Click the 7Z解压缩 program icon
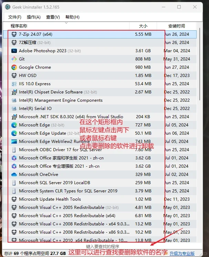 [14, 43]
